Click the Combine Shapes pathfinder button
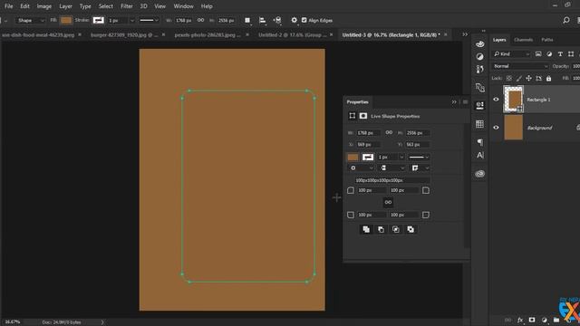The image size is (580, 326). point(366,229)
